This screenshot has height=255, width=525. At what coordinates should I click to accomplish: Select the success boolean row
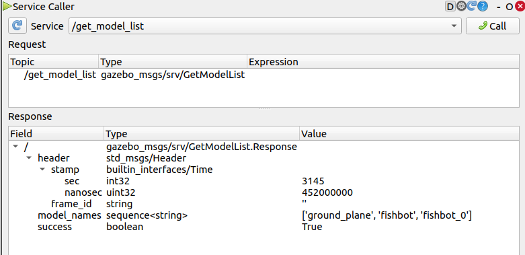[x=264, y=227]
